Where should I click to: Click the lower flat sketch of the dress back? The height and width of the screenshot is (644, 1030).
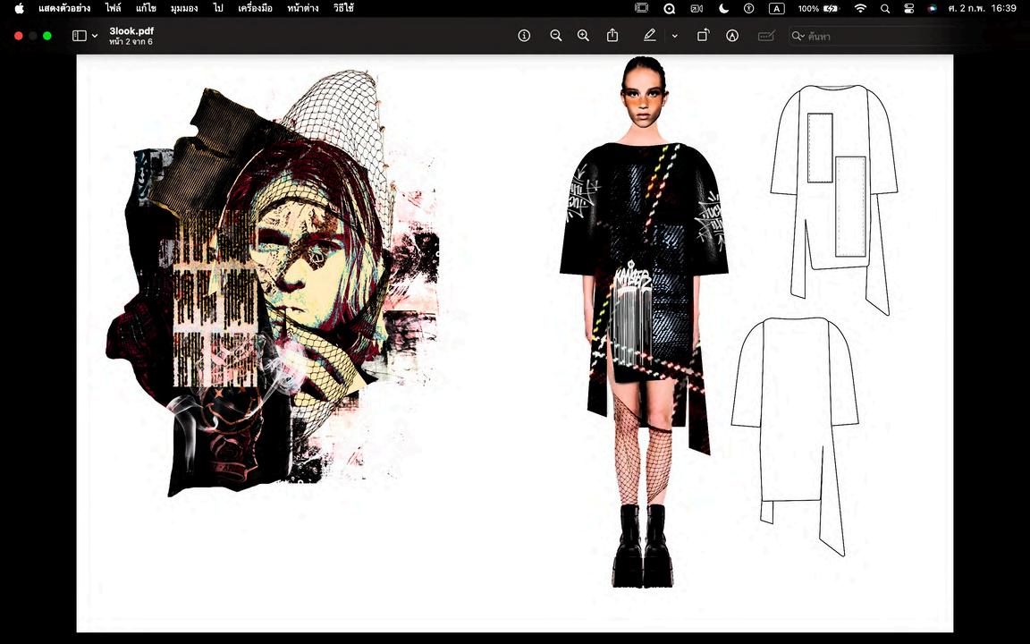(x=795, y=436)
